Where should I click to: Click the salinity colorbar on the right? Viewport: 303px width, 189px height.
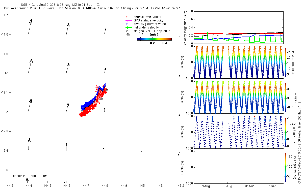(x=286, y=97)
